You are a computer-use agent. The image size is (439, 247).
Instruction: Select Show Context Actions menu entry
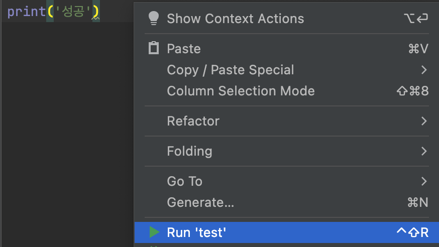(235, 19)
